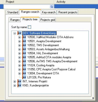Expand the 11024 Costing Axapta node

click(19, 65)
